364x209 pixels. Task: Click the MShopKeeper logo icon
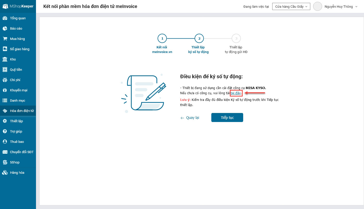coord(5,6)
